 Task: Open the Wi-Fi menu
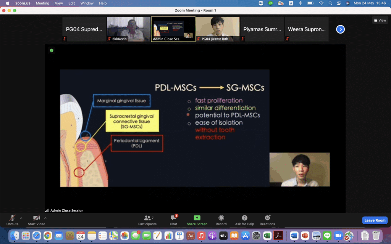point(321,3)
